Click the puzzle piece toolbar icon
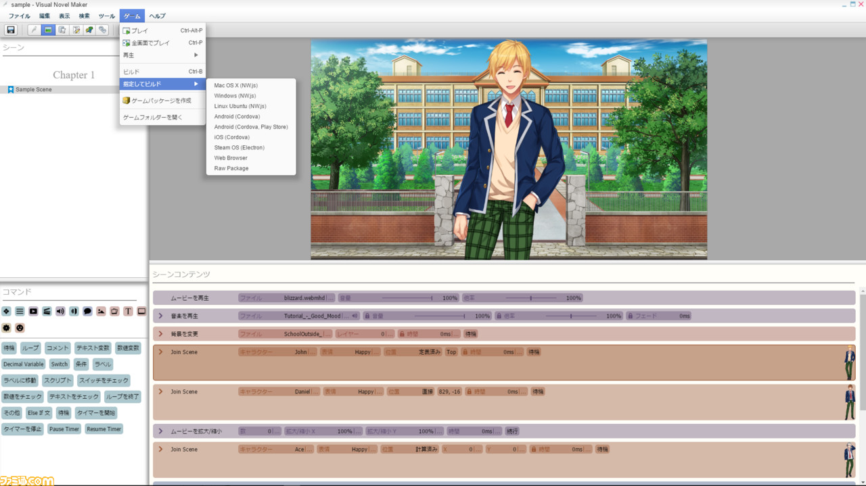Image resolution: width=866 pixels, height=486 pixels. pyautogui.click(x=89, y=30)
